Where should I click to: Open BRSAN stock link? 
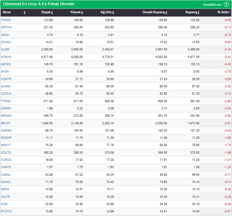6,116
